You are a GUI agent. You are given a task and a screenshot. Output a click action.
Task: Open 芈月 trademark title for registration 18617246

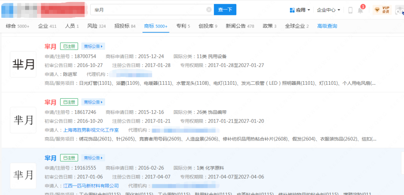coord(50,102)
